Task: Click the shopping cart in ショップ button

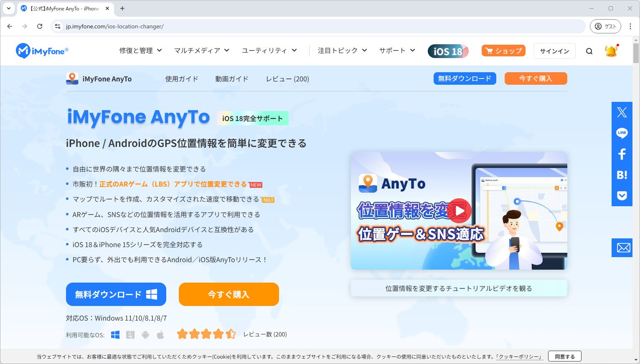Action: pyautogui.click(x=490, y=51)
